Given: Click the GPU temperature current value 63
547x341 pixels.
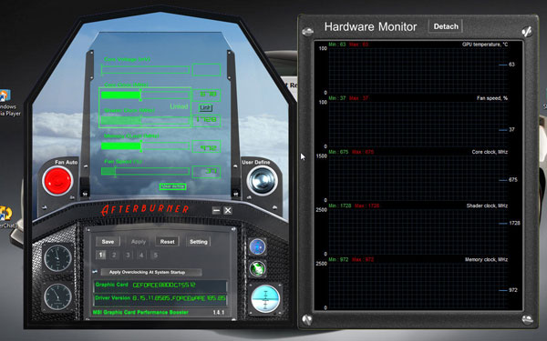Looking at the screenshot, I should tap(511, 65).
